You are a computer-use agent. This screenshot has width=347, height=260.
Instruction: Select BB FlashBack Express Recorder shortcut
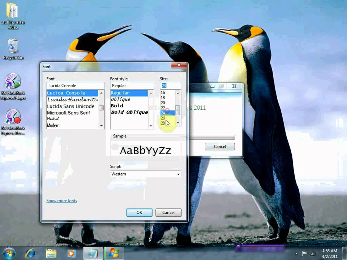(13, 122)
